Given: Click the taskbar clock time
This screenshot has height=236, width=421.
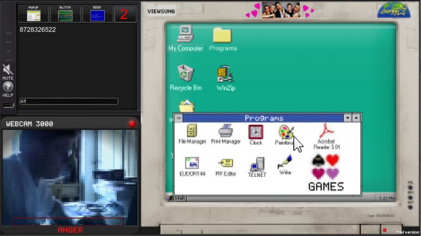Looking at the screenshot, I should 386,198.
